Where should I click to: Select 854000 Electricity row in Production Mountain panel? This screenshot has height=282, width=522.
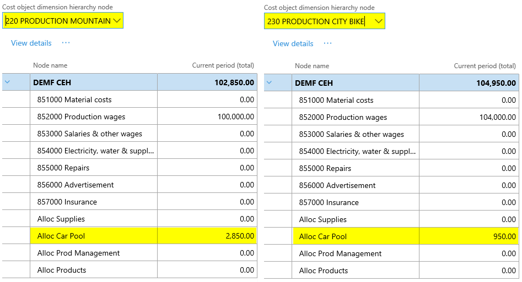[x=95, y=151]
